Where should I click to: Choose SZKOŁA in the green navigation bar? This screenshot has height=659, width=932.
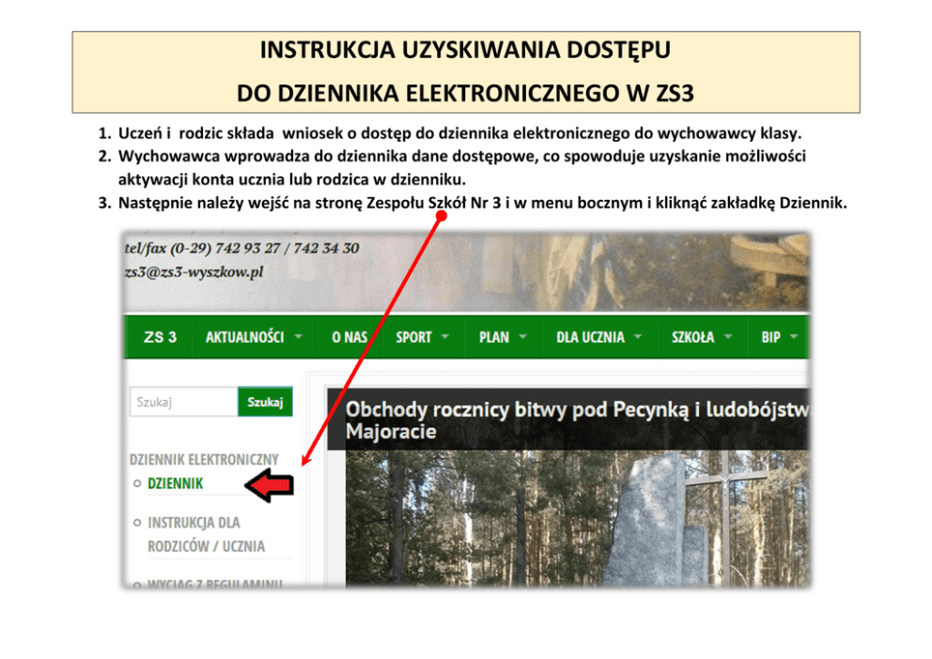click(x=693, y=337)
